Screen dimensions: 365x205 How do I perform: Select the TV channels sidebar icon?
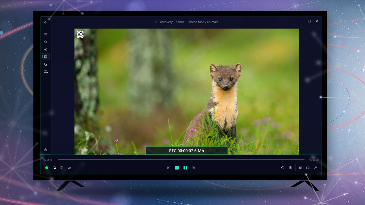[x=46, y=57]
